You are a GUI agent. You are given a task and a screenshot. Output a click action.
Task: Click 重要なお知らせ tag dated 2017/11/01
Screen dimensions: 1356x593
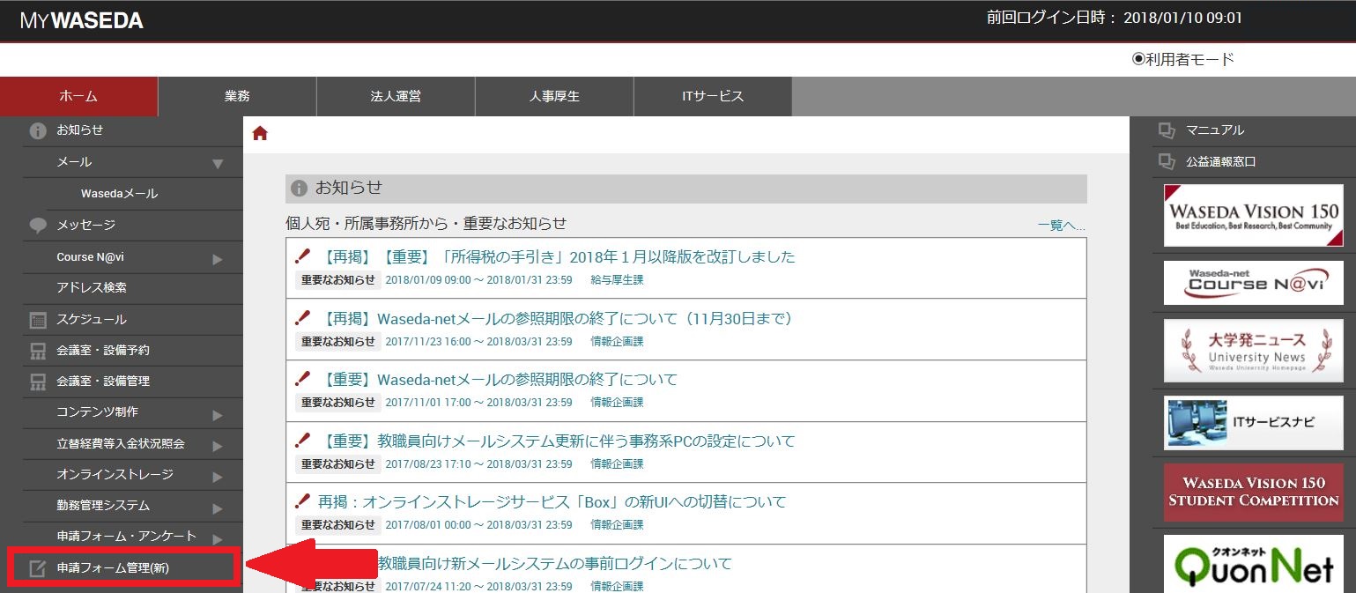coord(338,403)
